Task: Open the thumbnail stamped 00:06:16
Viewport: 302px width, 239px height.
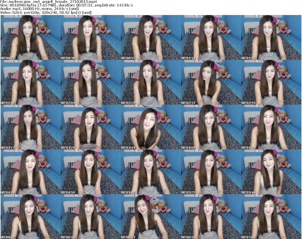Action: coord(91,217)
